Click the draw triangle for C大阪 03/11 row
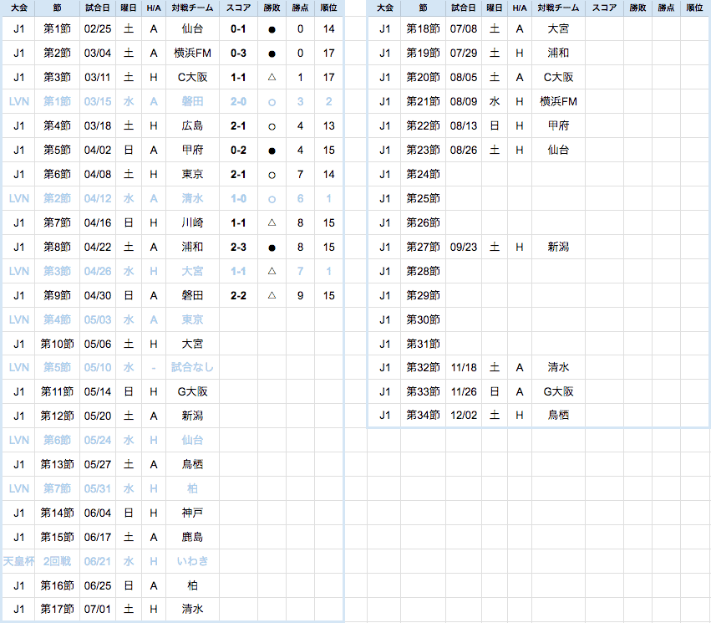 pyautogui.click(x=272, y=77)
